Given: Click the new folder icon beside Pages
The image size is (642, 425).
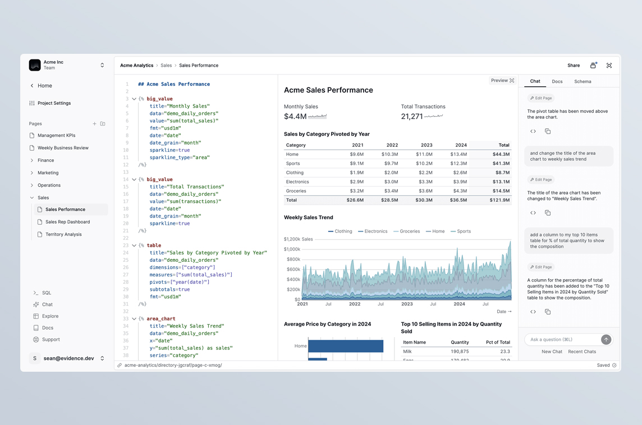Looking at the screenshot, I should [103, 124].
